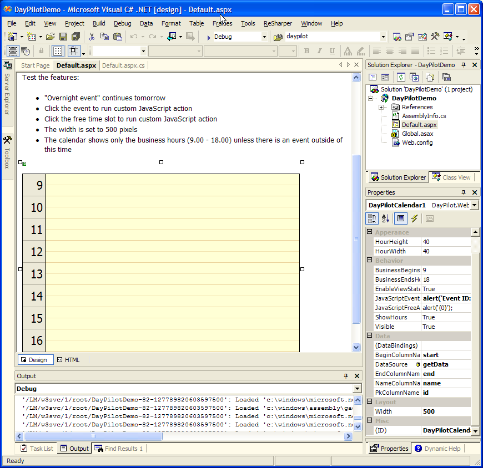The width and height of the screenshot is (483, 468).
Task: Select AssemblyInfo.cs in Solution Explorer
Action: coord(424,116)
